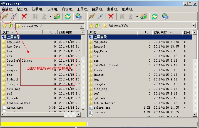
Task: Open the 队列(Q) menu
Action: [53, 9]
